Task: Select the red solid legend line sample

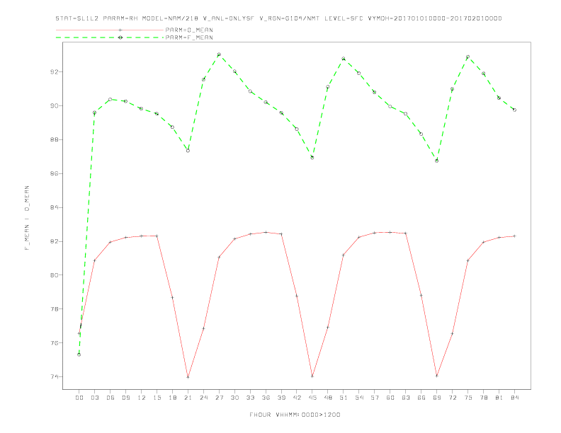Action: point(110,30)
